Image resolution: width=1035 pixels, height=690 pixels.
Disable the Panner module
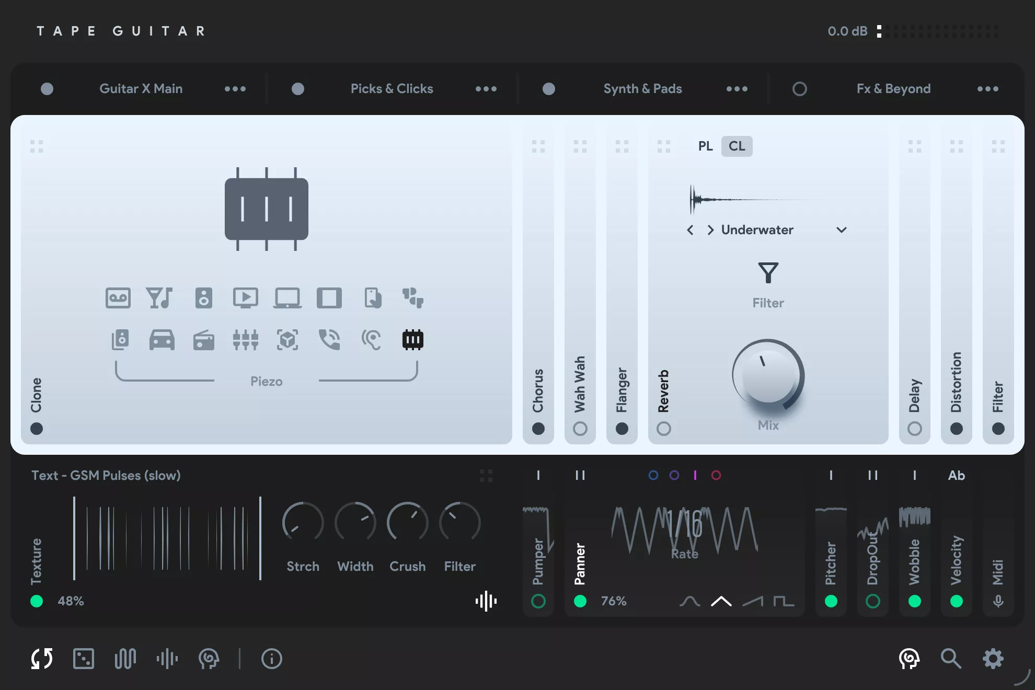point(580,601)
